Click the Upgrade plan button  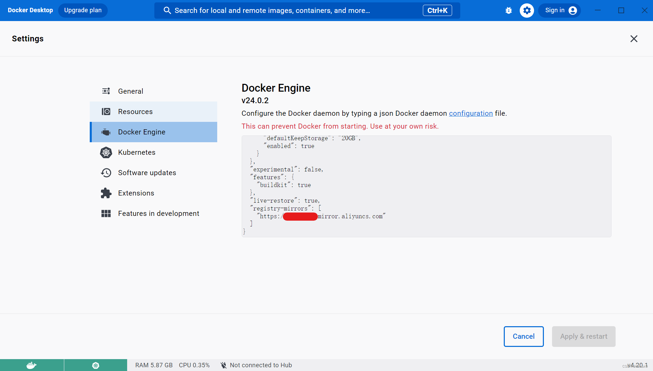pos(83,11)
